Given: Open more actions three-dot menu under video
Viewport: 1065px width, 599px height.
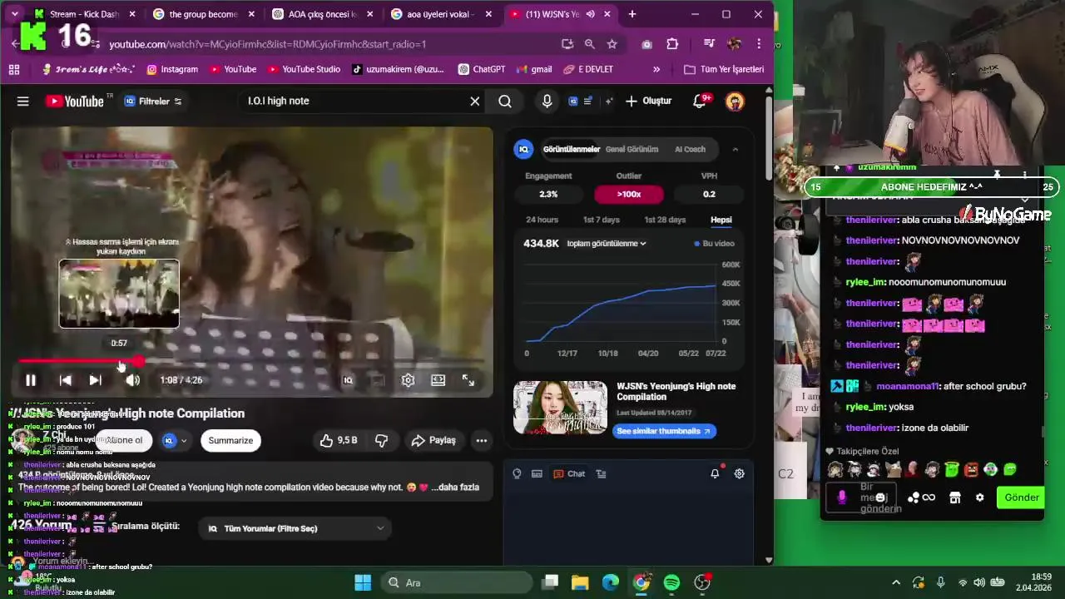Looking at the screenshot, I should tap(482, 440).
